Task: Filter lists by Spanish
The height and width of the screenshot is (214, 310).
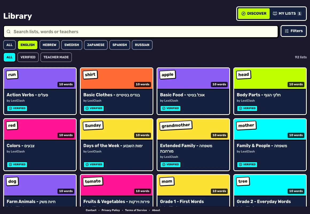Action: coord(120,45)
